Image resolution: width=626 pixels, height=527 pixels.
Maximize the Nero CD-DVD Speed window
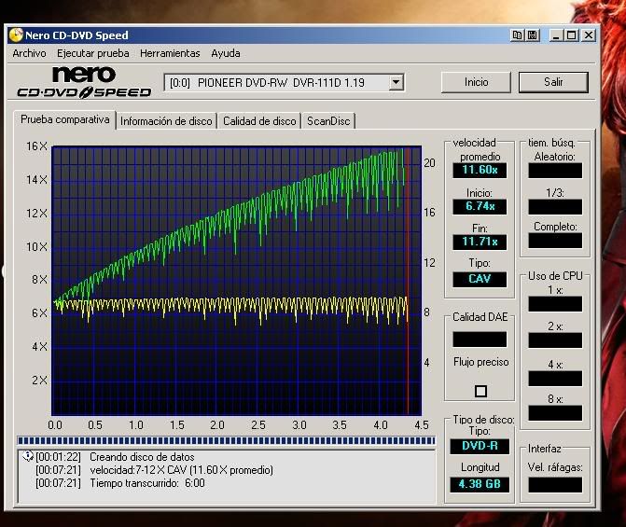(572, 35)
